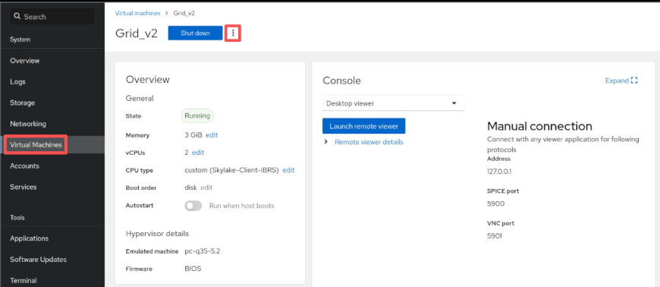
Task: Click the Virtual machines breadcrumb link
Action: click(137, 13)
